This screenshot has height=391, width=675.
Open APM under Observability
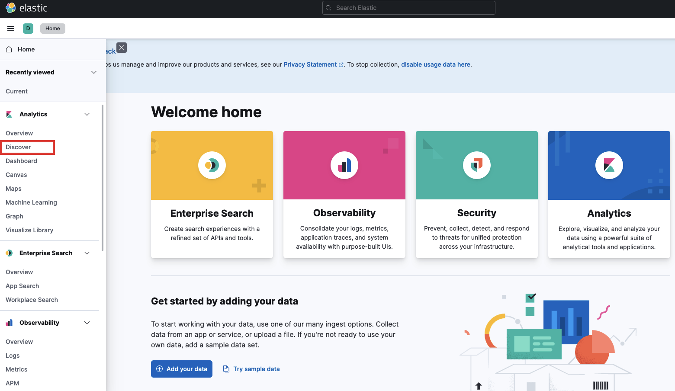(x=12, y=383)
